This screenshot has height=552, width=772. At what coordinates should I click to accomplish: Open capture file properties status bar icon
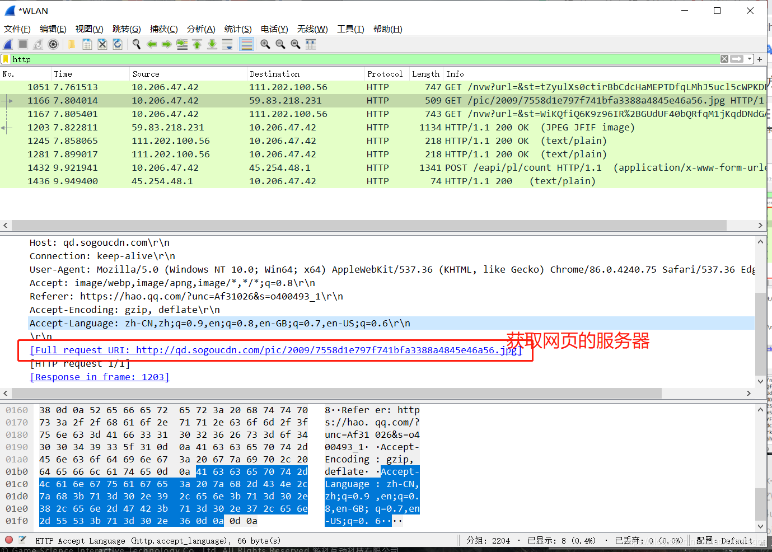[22, 540]
